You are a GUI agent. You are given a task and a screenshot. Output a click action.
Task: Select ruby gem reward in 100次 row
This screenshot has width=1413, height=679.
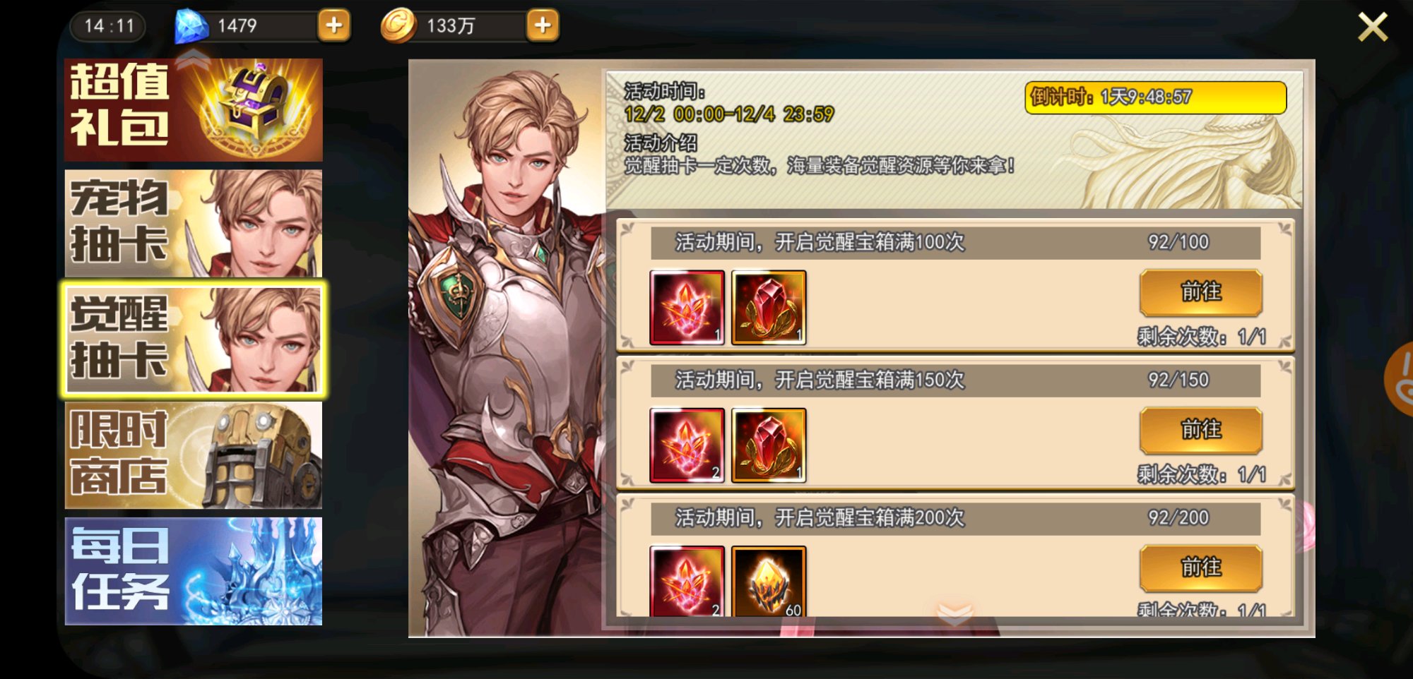coord(769,308)
